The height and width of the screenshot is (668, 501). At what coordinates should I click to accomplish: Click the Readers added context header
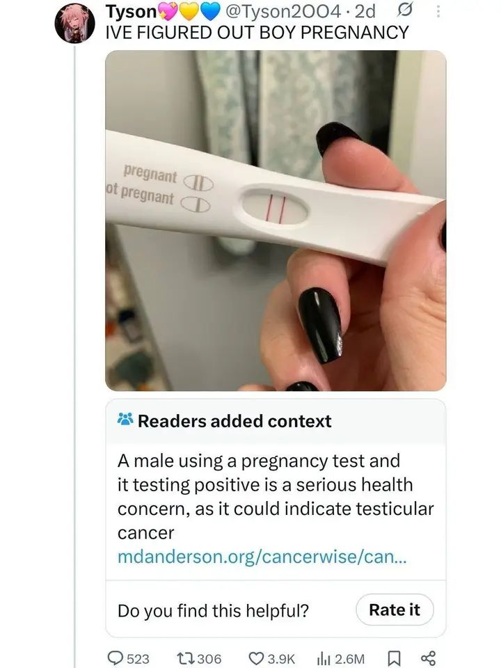click(x=234, y=421)
